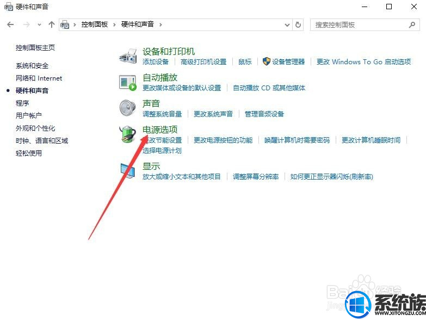Open 系统和安全 category
Screen dimensions: 426x320
point(32,66)
